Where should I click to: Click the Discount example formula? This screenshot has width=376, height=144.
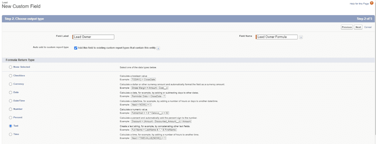tap(161, 122)
